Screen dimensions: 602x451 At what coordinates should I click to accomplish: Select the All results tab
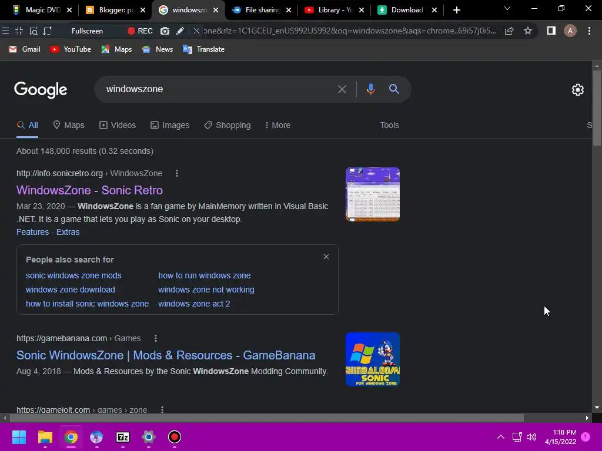[x=27, y=126]
